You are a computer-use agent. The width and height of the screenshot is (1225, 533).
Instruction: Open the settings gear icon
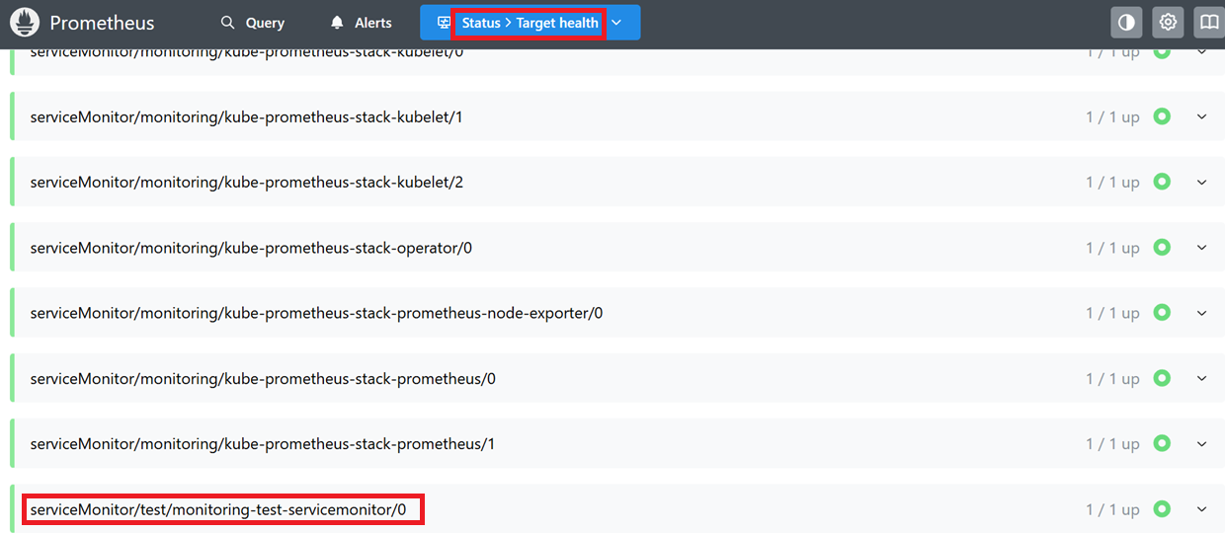1168,22
